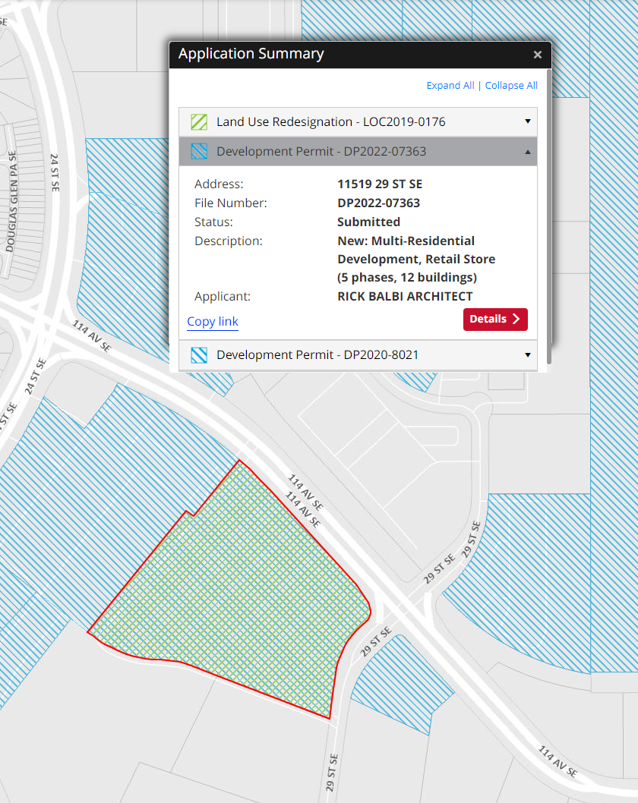Expand the Land Use Redesignation arrow
The width and height of the screenshot is (638, 803).
pyautogui.click(x=528, y=121)
